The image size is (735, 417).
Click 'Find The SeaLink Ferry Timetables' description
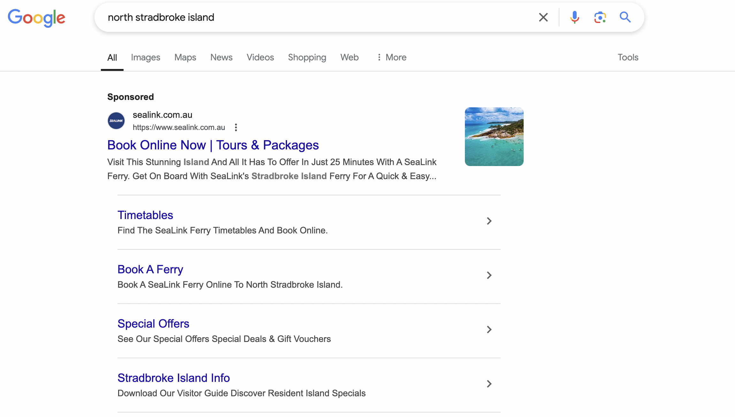pyautogui.click(x=223, y=231)
